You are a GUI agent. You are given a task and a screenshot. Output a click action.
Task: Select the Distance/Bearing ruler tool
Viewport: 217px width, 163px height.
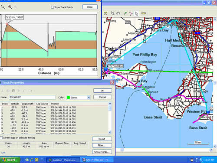click(x=144, y=13)
